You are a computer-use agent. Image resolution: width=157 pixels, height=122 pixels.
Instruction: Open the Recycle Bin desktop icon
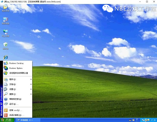coord(5,46)
